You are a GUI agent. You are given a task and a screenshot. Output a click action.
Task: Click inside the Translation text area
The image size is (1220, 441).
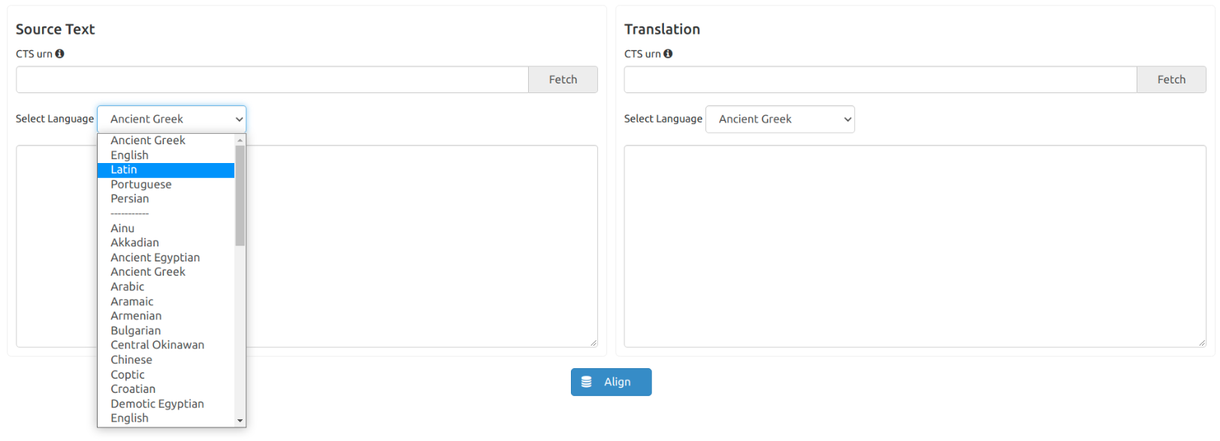914,246
